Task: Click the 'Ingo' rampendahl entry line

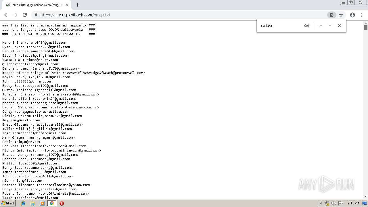Action: pyautogui.click(x=34, y=133)
